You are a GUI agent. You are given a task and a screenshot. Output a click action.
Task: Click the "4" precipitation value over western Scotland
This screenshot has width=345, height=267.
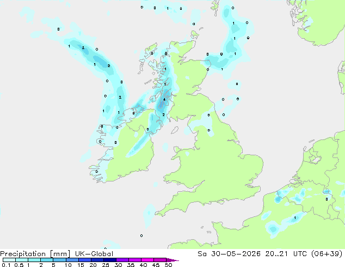[x=164, y=100]
